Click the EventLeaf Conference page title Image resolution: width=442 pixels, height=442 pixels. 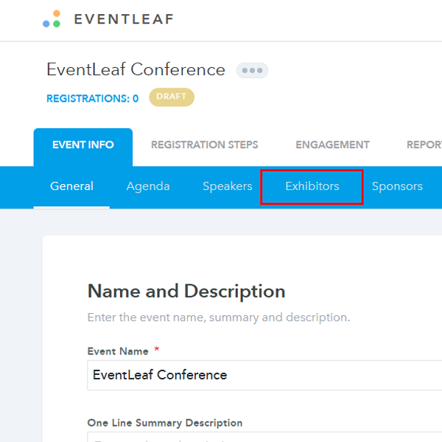coord(136,69)
